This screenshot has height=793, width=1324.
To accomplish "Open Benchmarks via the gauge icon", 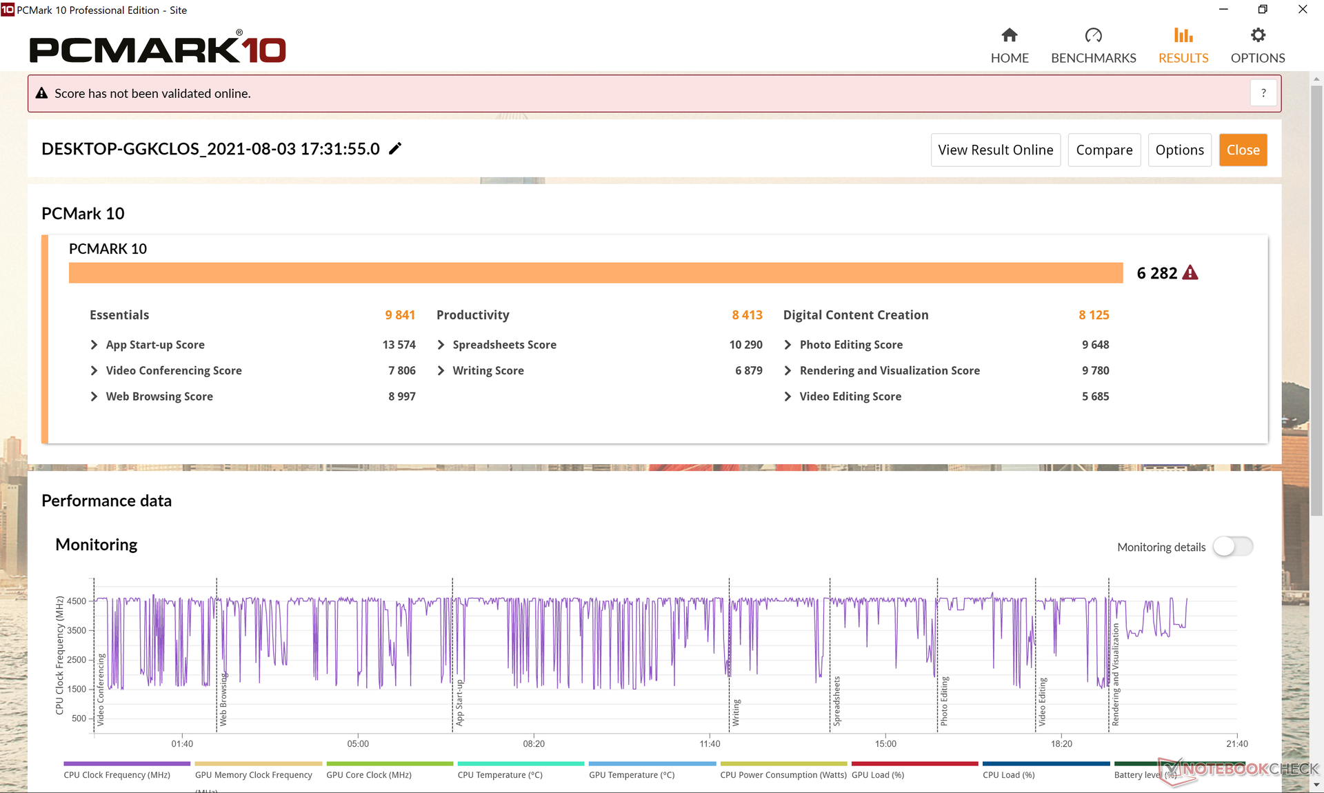I will tap(1093, 35).
